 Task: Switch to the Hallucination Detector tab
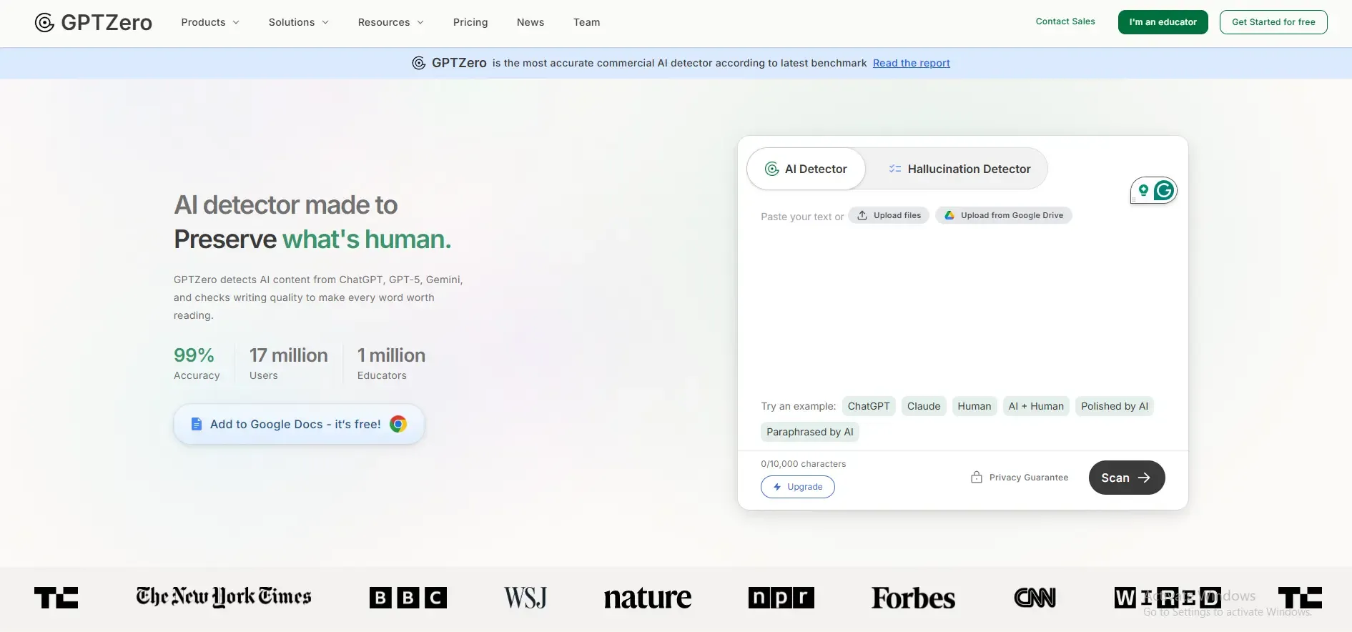click(x=959, y=169)
